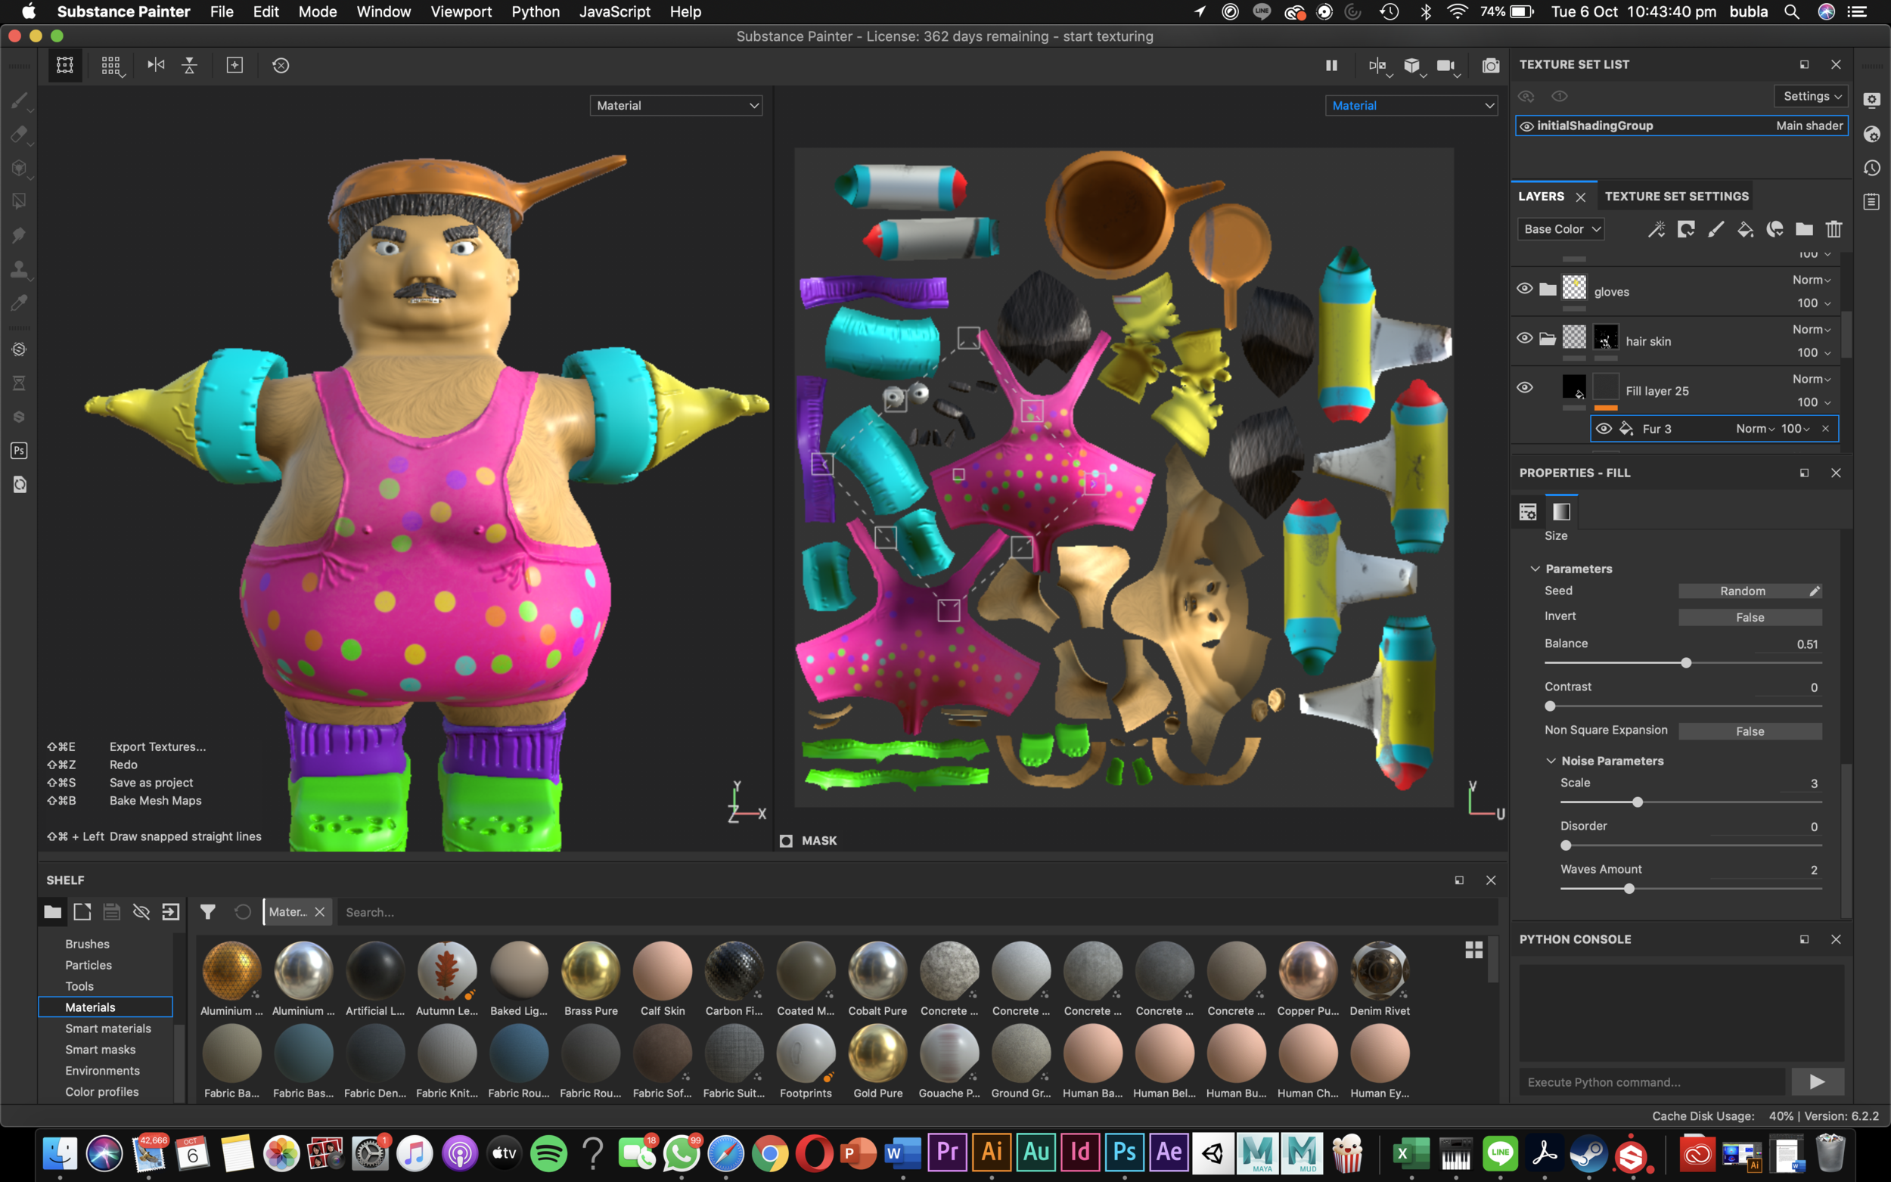
Task: Select the Polygon Fill tool
Action: pos(19,202)
